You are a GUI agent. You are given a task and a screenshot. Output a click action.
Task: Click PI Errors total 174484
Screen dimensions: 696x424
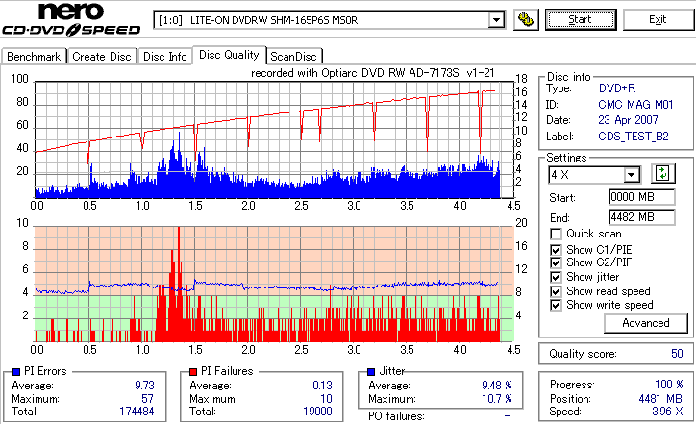137,412
